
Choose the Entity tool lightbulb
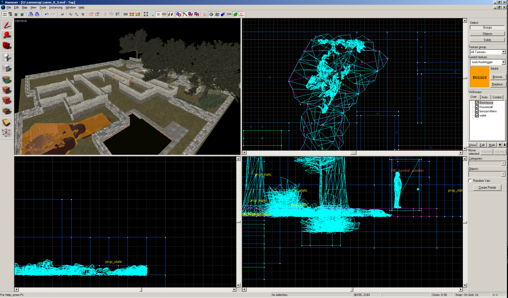[7, 57]
